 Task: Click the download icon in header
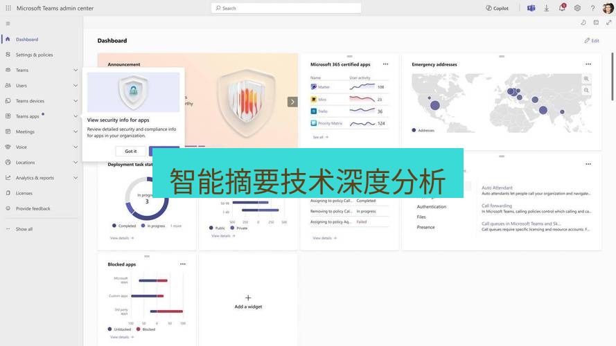(x=546, y=8)
